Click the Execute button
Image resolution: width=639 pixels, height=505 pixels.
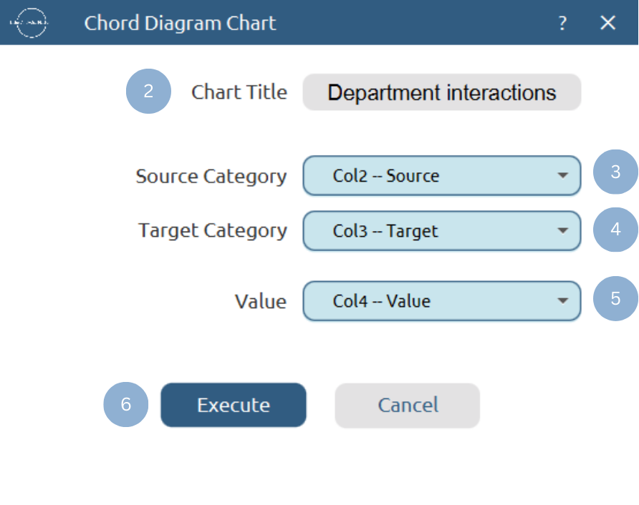click(x=234, y=405)
